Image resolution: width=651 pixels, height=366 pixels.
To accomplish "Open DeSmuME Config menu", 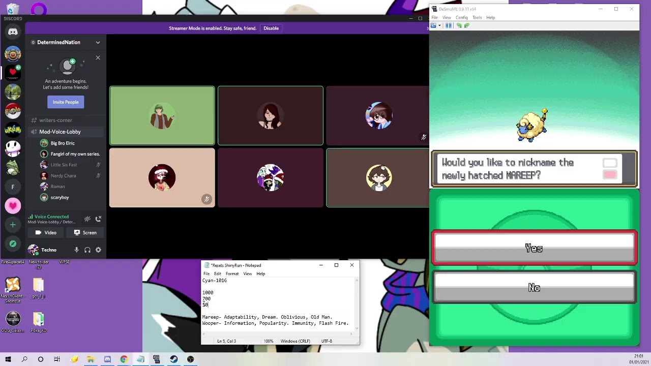I will (462, 17).
